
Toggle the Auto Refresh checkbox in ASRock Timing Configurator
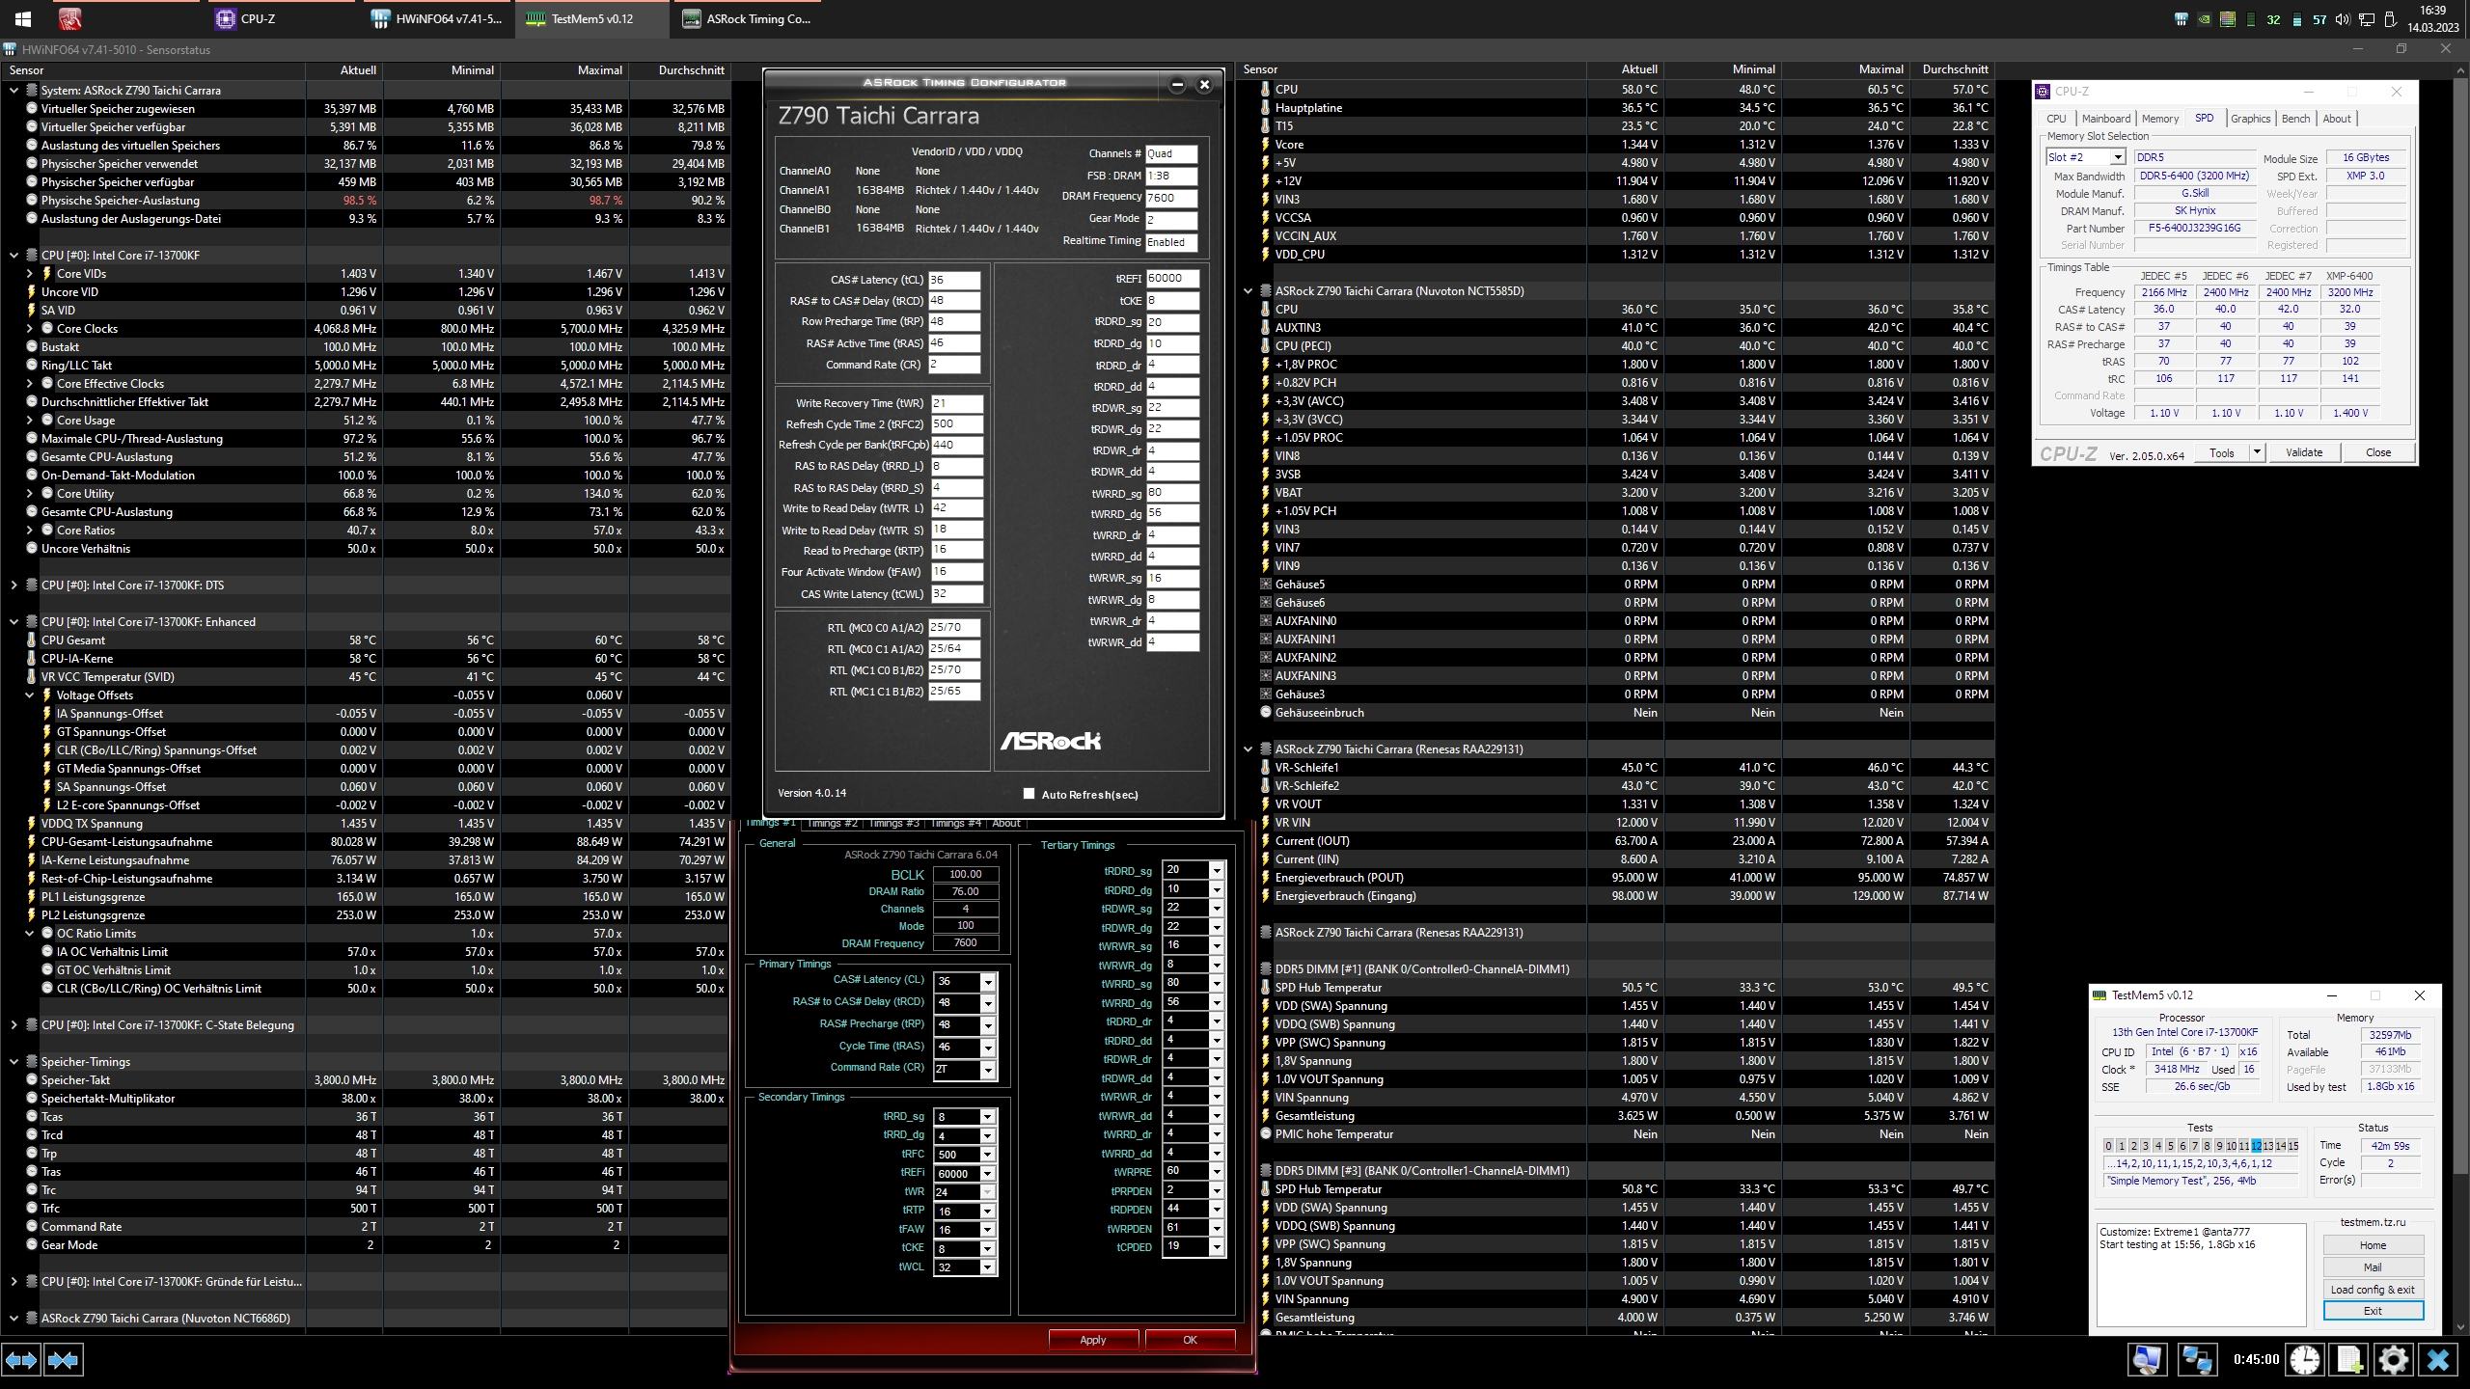(x=1029, y=794)
